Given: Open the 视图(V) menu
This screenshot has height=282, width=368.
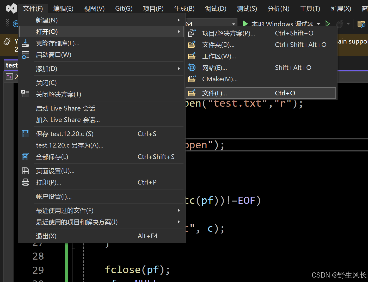Looking at the screenshot, I should (94, 9).
